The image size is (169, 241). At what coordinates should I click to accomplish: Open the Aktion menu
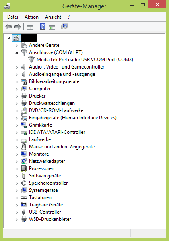click(31, 17)
